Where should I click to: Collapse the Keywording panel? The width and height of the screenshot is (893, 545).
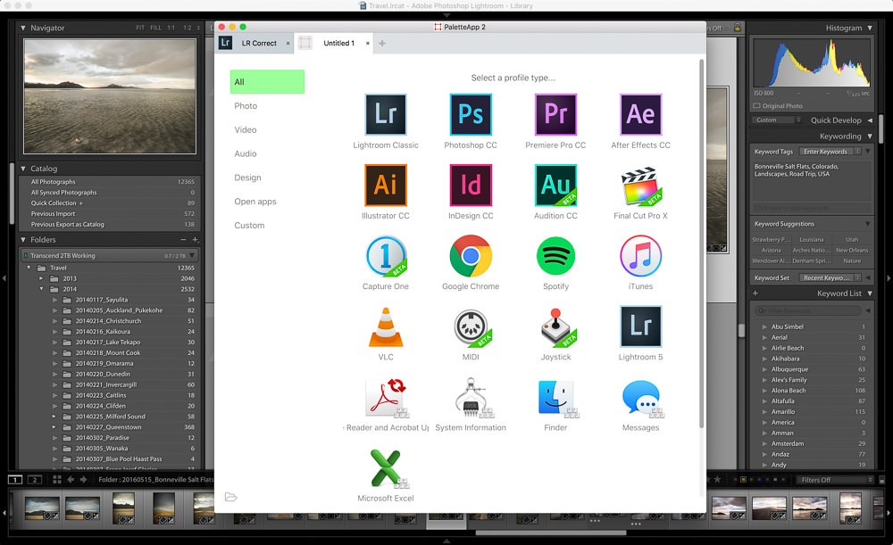[870, 136]
